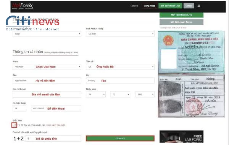Click the Tên first name field
Image resolution: width=229 pixels, height=145 pixels.
[x=47, y=80]
